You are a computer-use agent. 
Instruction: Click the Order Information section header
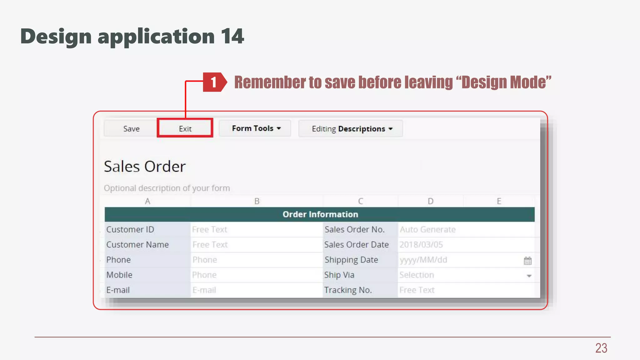320,214
